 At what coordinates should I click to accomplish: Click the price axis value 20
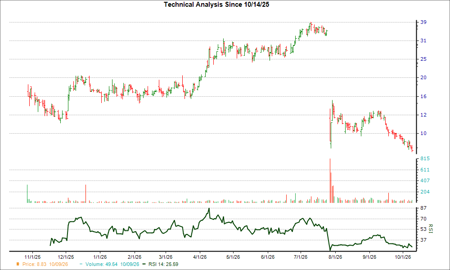[x=423, y=77]
